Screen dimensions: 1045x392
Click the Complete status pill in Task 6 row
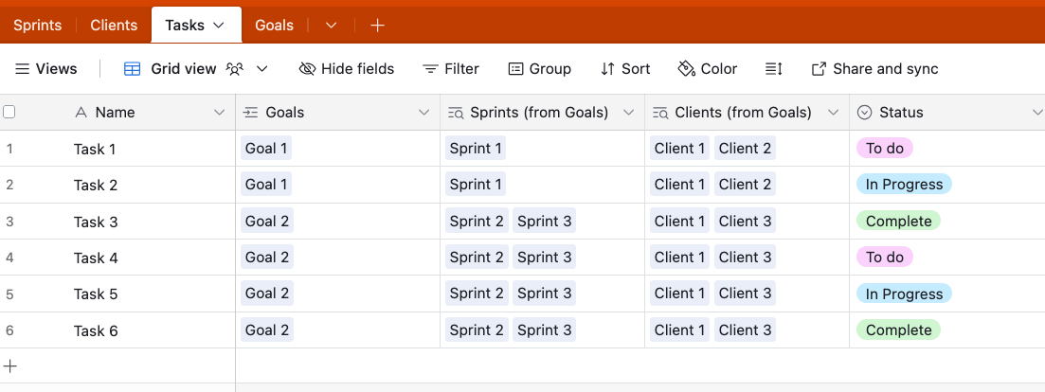898,330
